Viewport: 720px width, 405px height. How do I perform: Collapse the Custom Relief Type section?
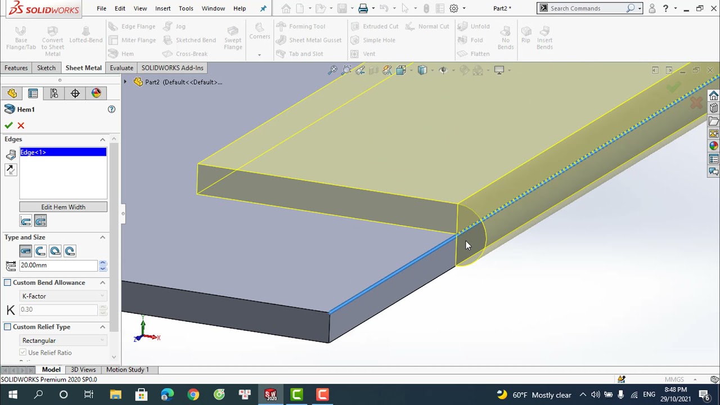(102, 327)
